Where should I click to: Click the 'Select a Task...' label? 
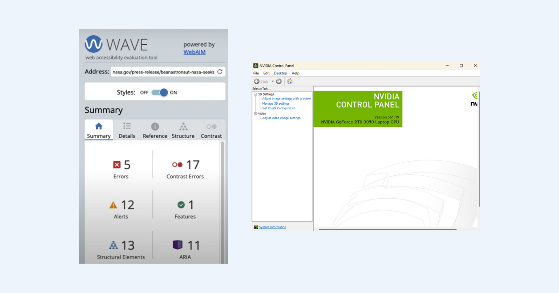[261, 88]
